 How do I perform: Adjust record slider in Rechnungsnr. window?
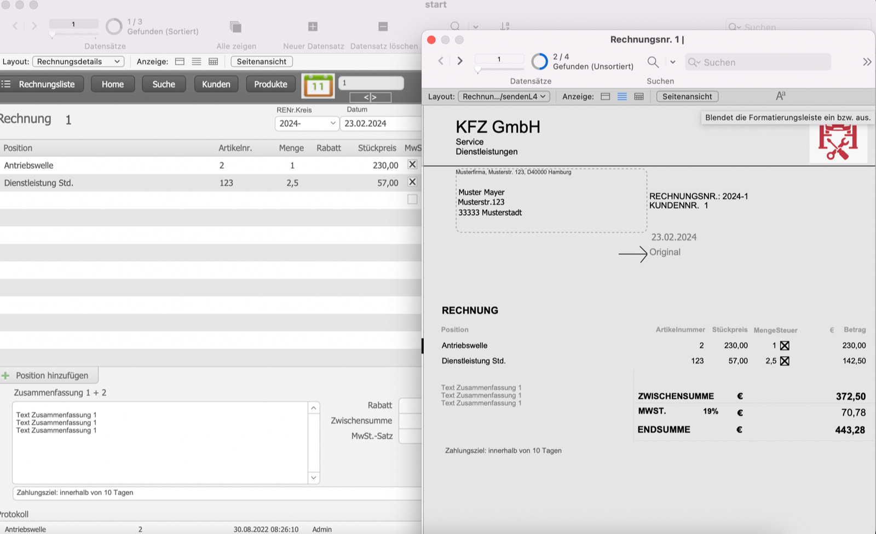pyautogui.click(x=478, y=70)
